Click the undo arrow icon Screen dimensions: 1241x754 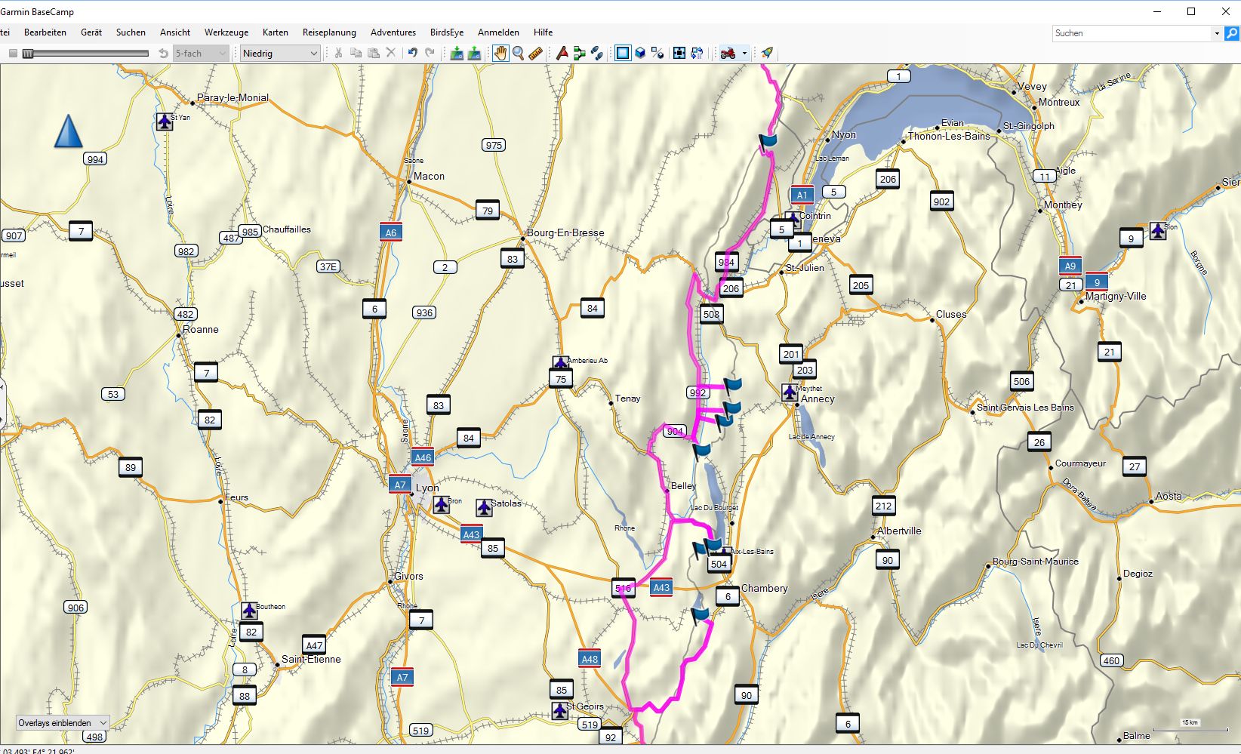coord(412,53)
